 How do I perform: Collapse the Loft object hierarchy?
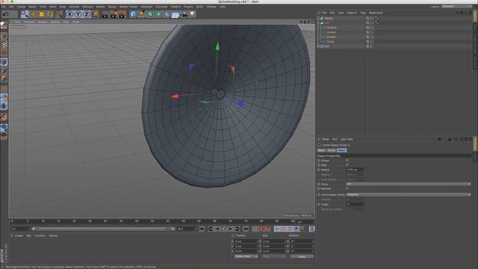click(x=319, y=23)
